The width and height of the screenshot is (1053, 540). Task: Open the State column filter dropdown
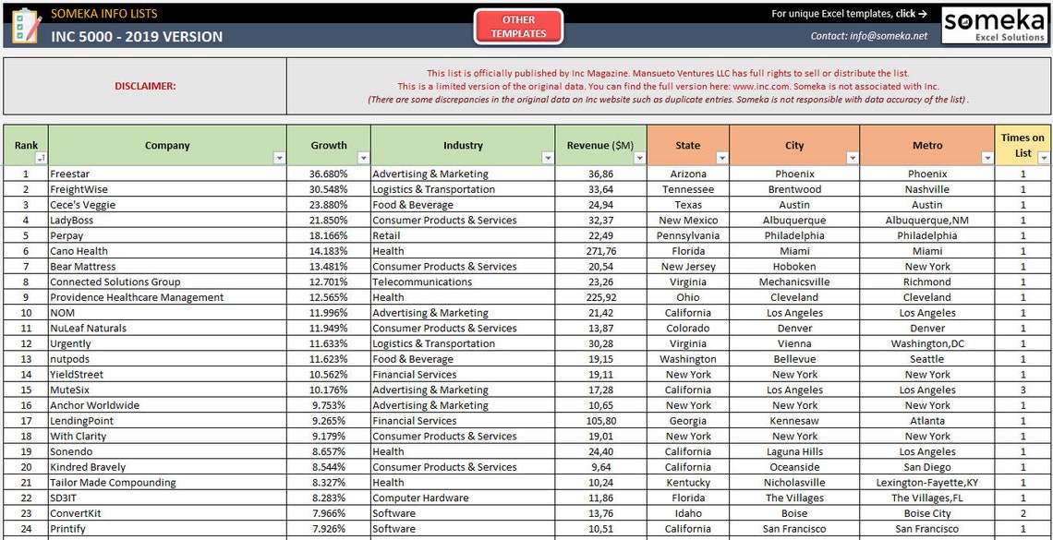722,159
